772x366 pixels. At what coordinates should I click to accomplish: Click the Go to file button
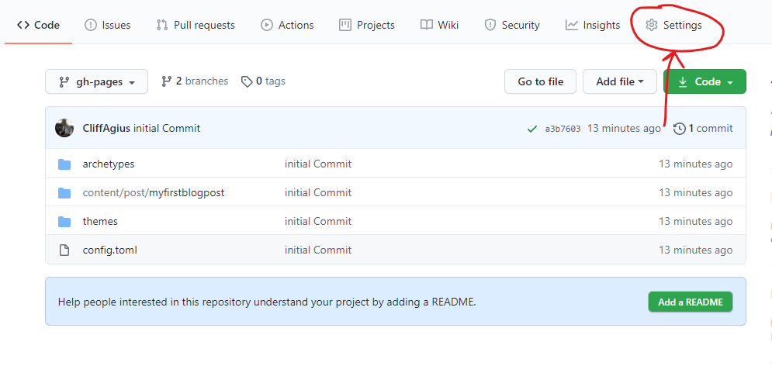click(540, 81)
